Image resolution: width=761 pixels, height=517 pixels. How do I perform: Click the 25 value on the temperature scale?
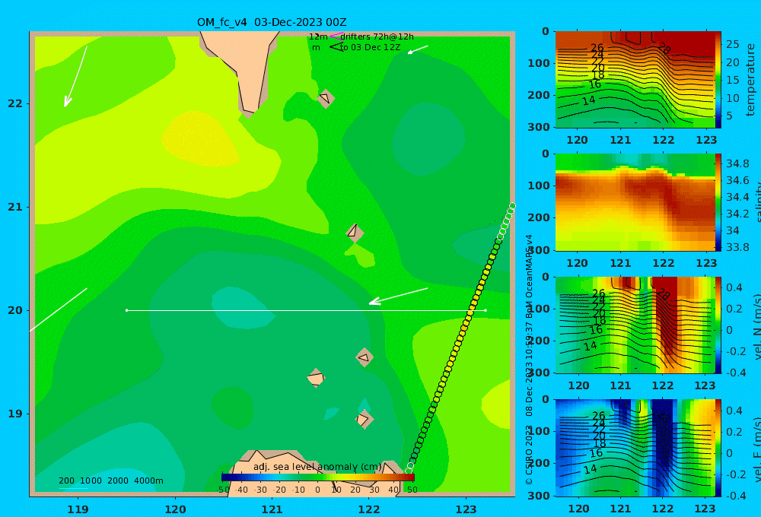(x=732, y=44)
